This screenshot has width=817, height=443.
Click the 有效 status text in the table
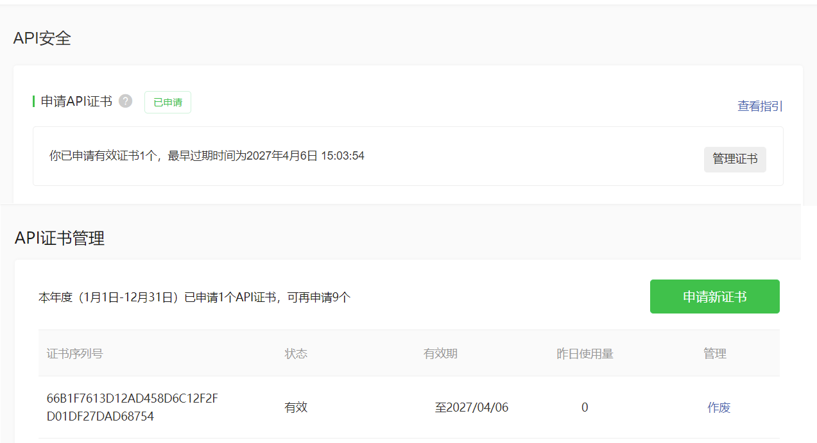295,407
